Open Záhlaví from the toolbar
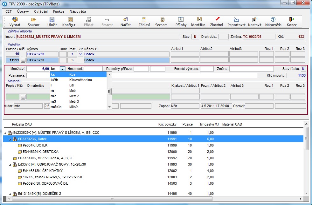The image size is (312, 205). (x=144, y=19)
